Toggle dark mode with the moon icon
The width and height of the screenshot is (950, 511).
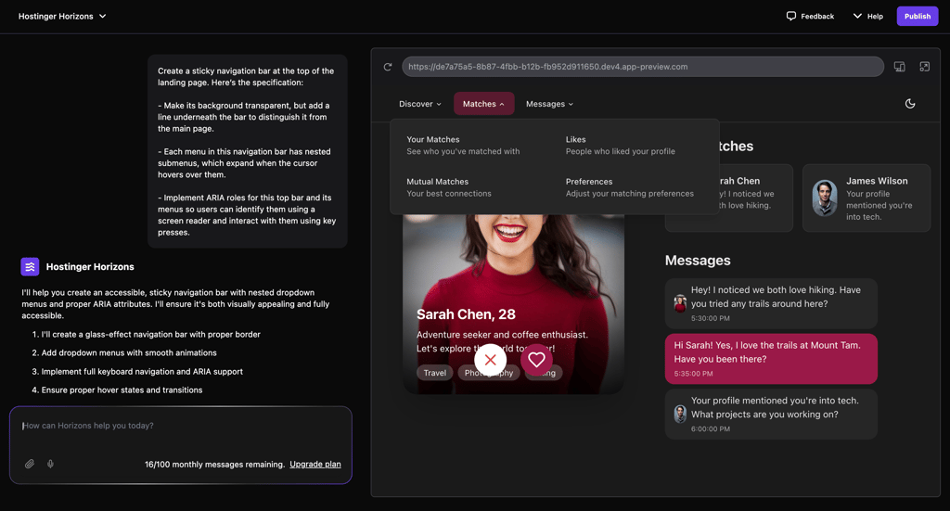pyautogui.click(x=910, y=104)
